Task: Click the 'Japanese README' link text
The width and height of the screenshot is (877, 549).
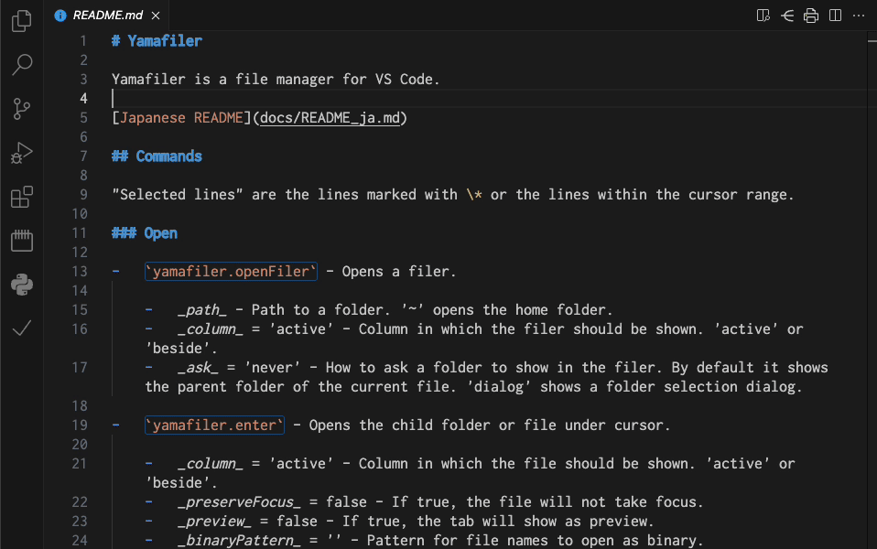Action: tap(182, 118)
